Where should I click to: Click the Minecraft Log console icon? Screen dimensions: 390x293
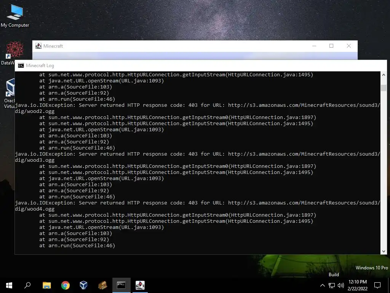(x=21, y=66)
